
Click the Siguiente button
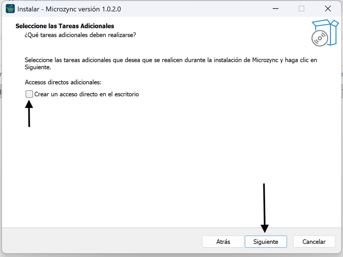click(x=266, y=242)
